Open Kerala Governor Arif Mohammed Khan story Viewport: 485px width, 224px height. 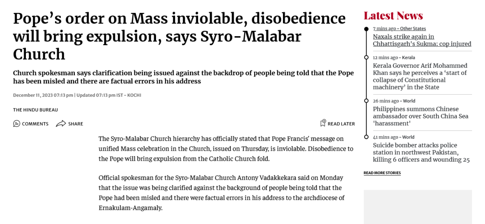420,77
